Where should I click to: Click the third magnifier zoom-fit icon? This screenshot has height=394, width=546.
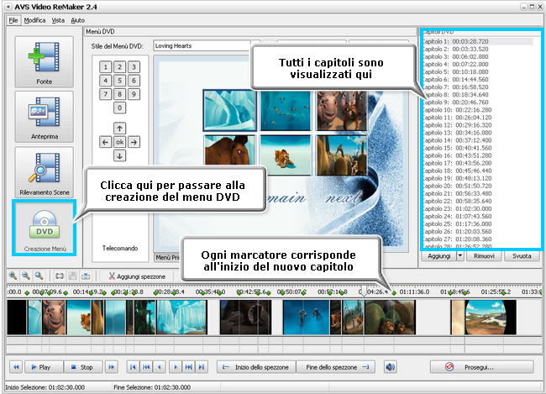(x=39, y=276)
